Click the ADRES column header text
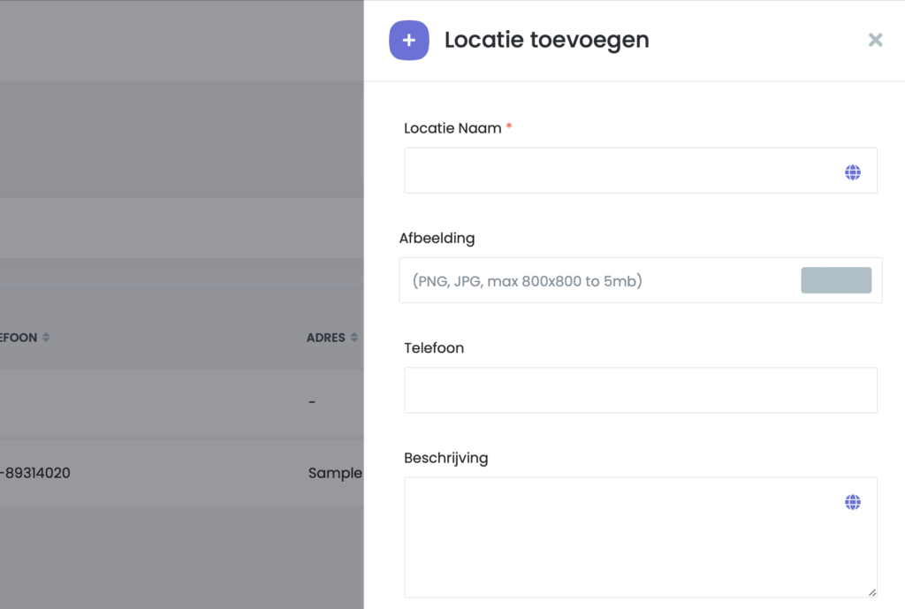Screen dimensions: 905x609 (325, 338)
